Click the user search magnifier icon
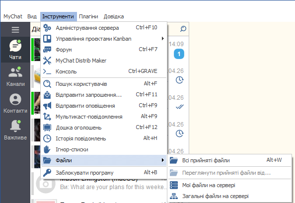This screenshot has height=203, width=295. pos(47,84)
